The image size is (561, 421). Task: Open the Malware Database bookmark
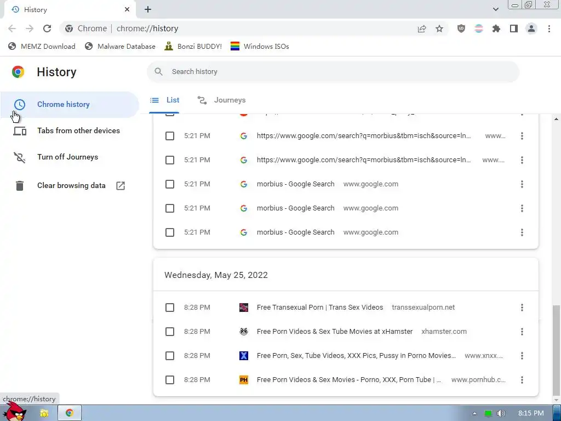pyautogui.click(x=120, y=47)
